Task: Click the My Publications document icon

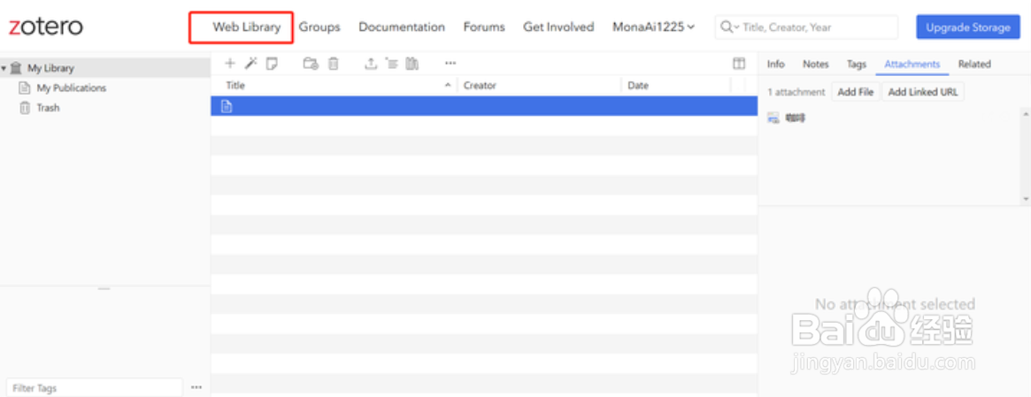Action: coord(24,88)
